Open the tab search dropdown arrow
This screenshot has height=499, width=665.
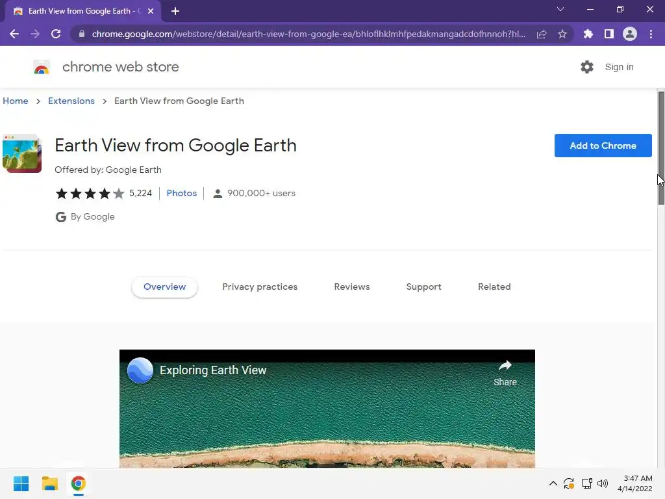click(560, 9)
